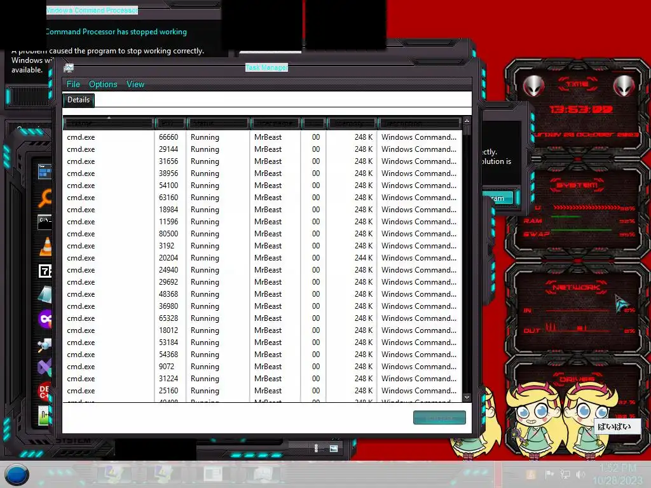Click the blue Start orb

(x=17, y=475)
